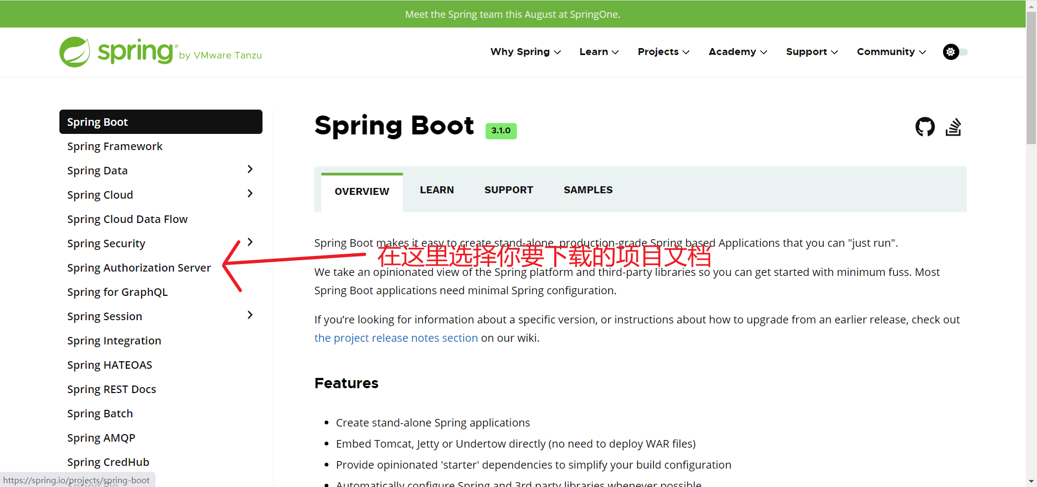Open the Learn dropdown menu
The image size is (1037, 487).
599,52
